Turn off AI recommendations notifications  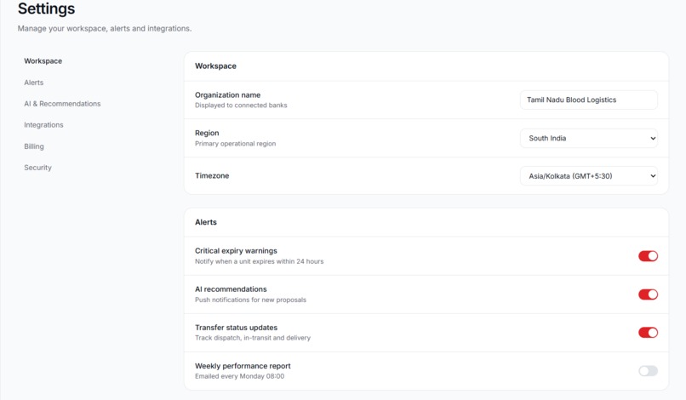648,294
